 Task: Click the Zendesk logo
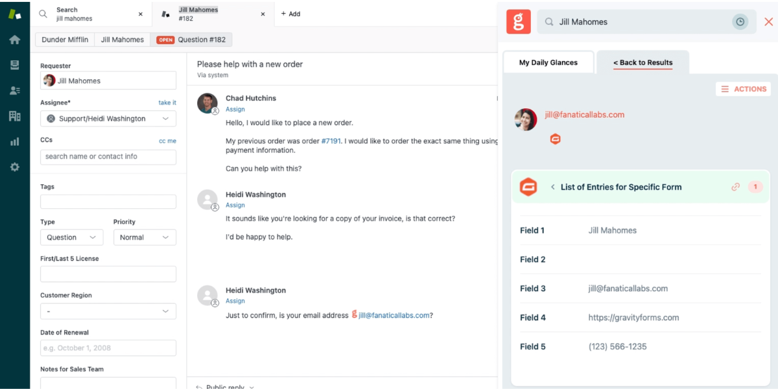click(14, 14)
